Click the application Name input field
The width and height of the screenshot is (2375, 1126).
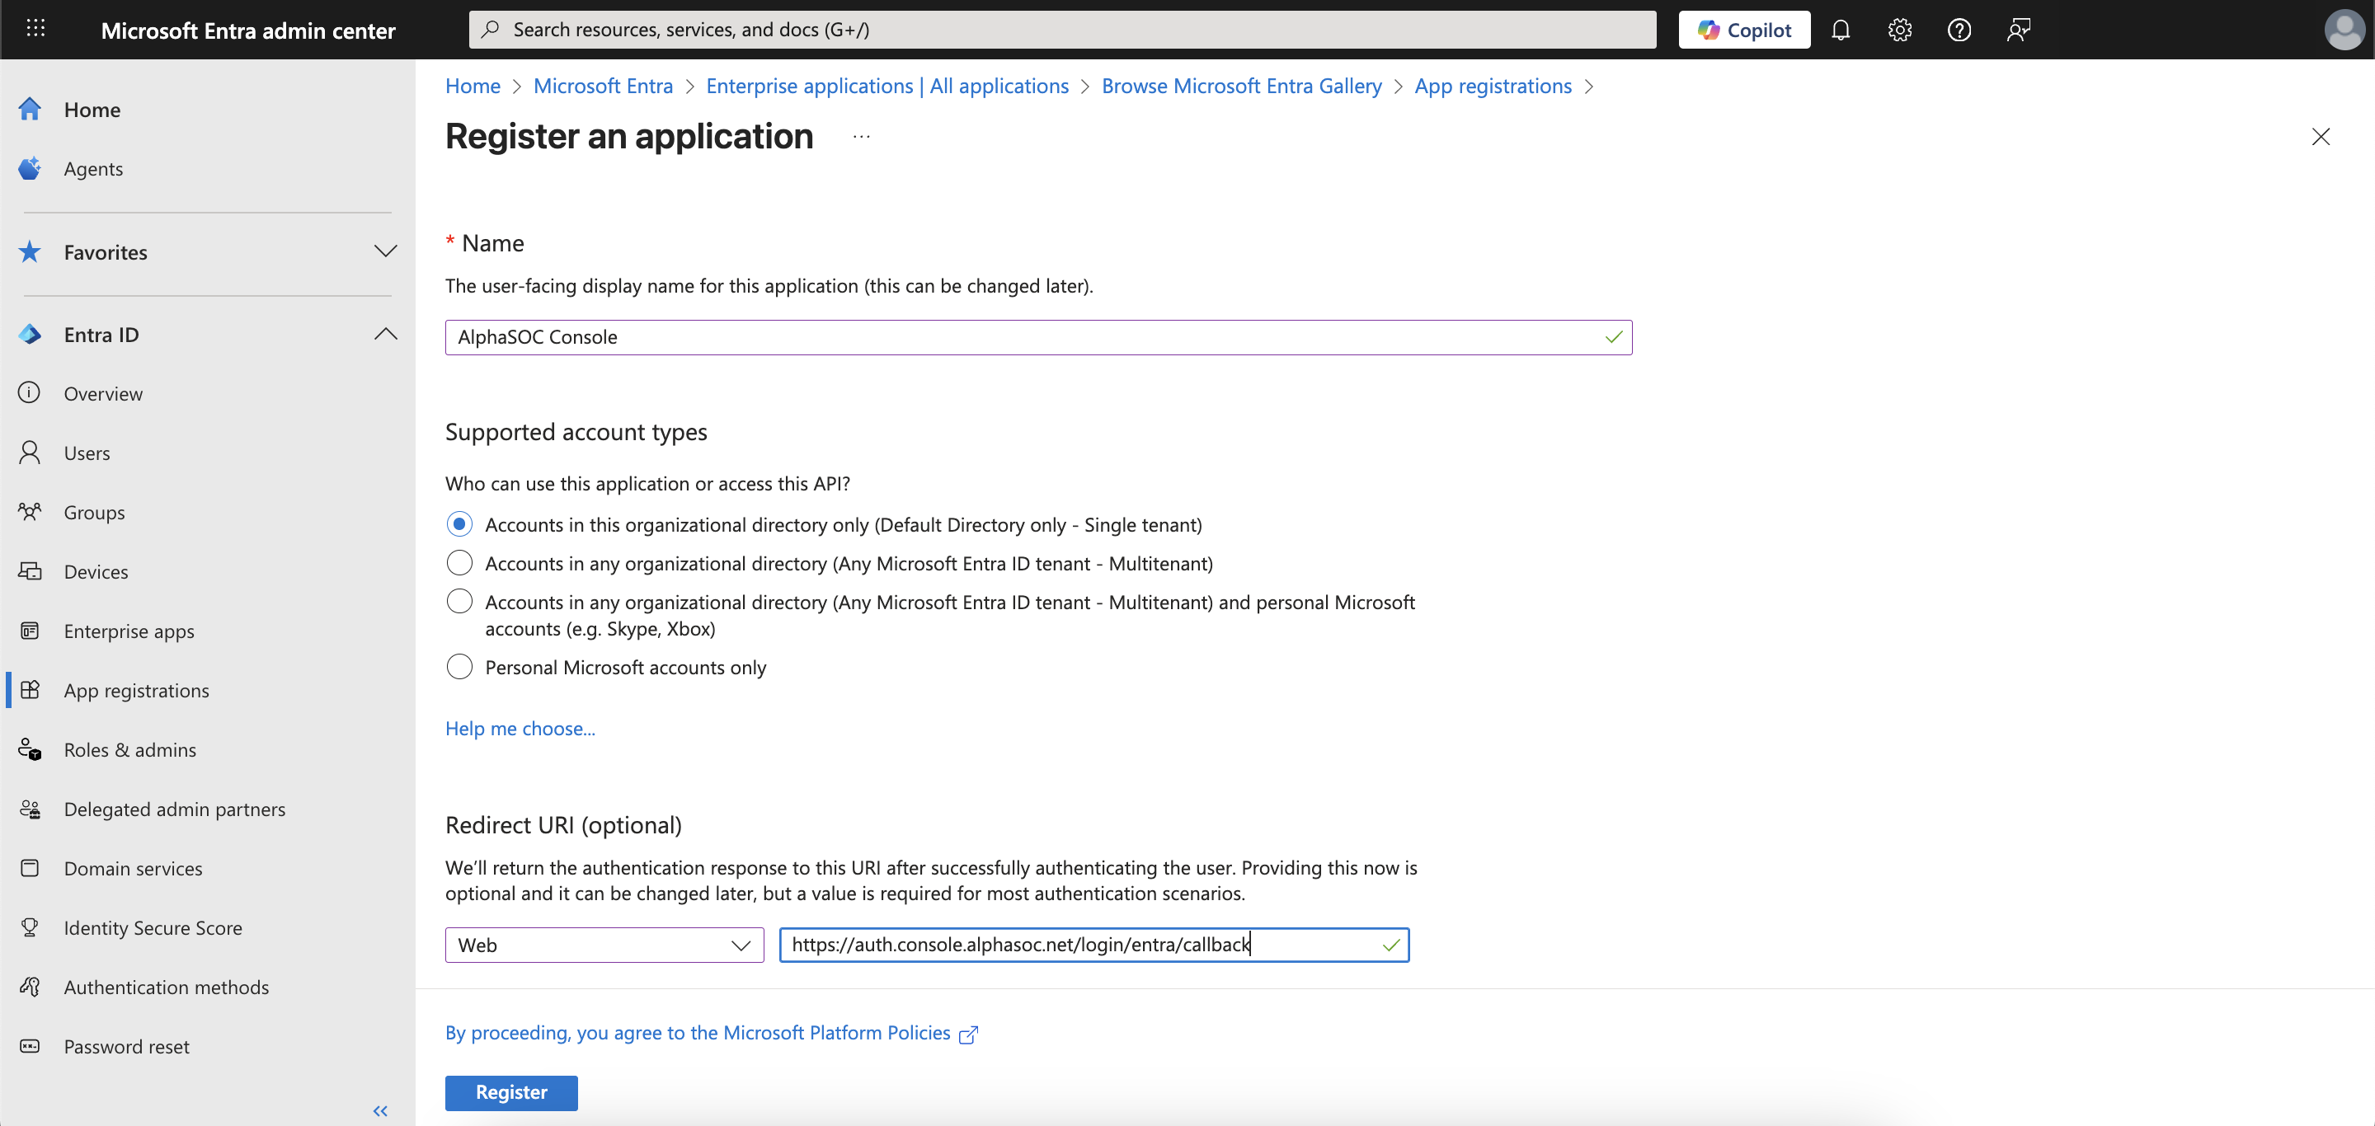[1023, 337]
